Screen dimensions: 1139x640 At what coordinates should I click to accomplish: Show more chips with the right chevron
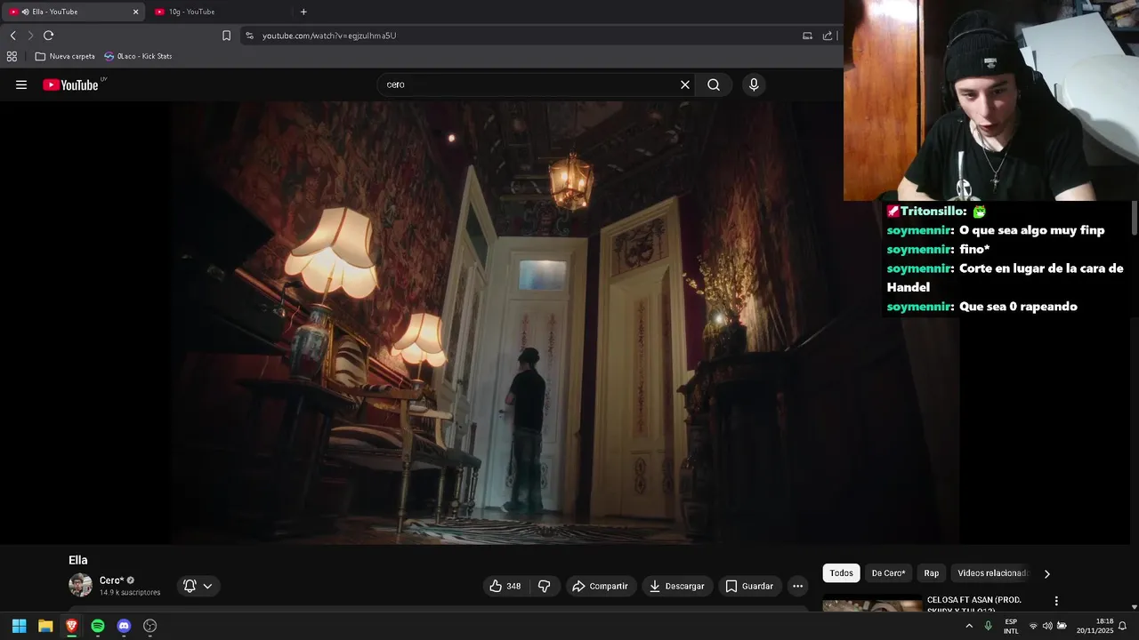[1046, 574]
